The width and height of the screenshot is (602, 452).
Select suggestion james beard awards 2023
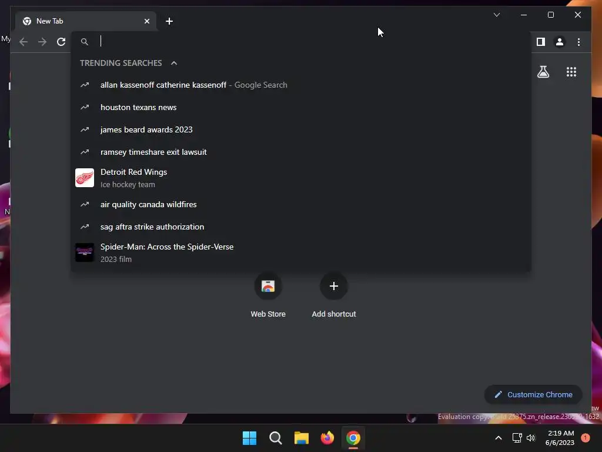coord(301,129)
